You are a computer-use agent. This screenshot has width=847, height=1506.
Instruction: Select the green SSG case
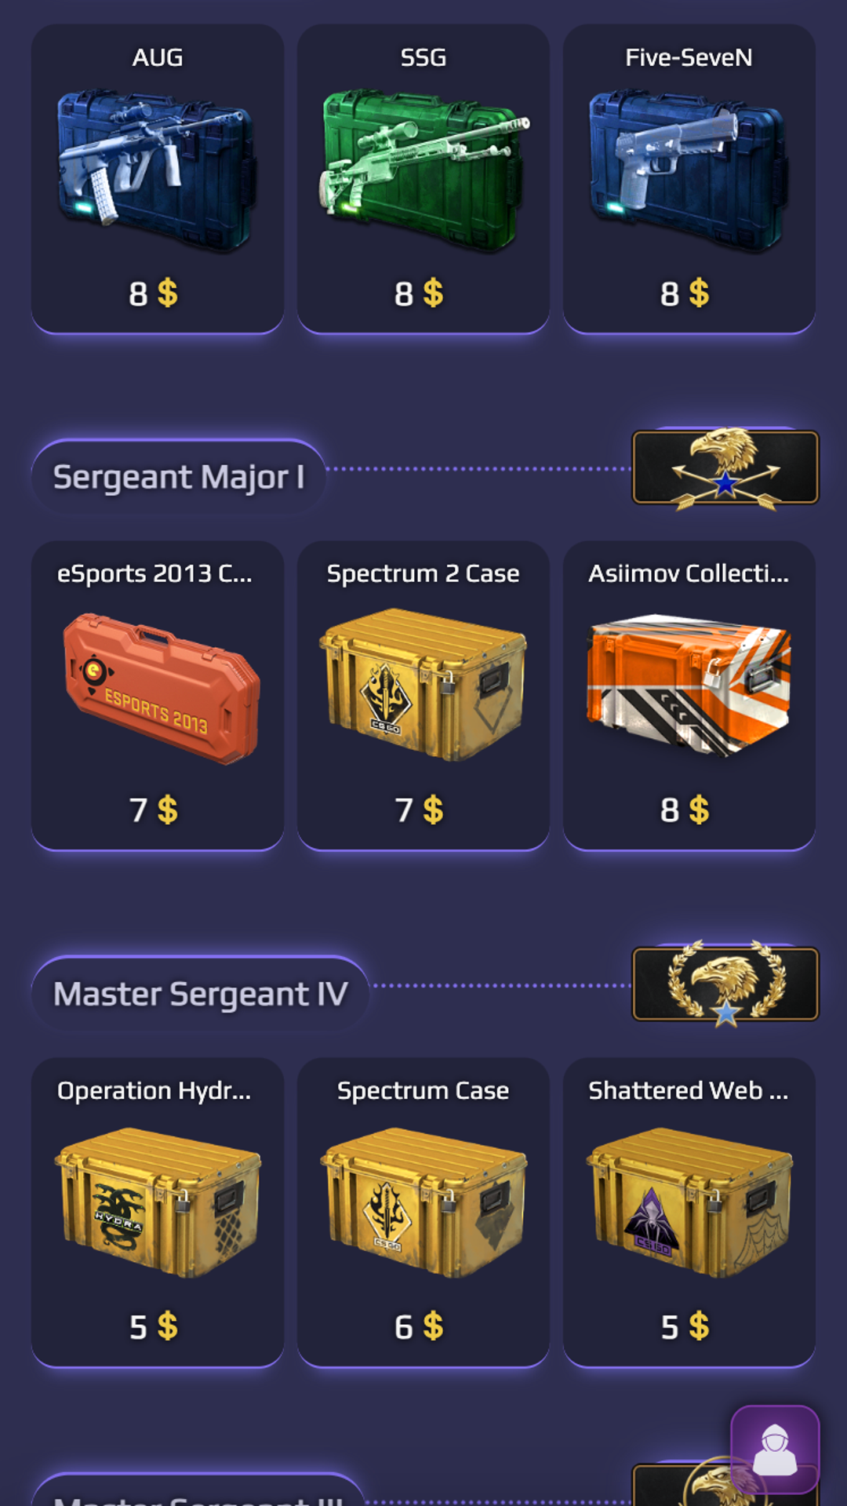click(x=423, y=179)
